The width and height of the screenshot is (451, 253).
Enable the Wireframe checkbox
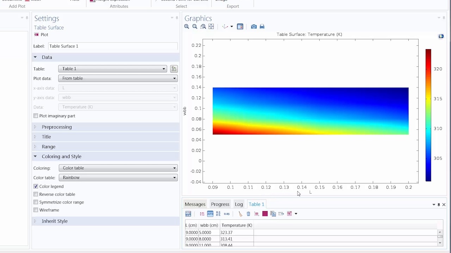36,210
